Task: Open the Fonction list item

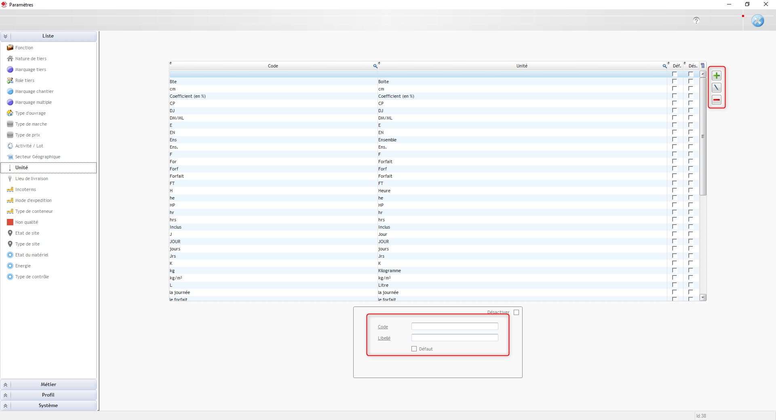Action: pos(24,48)
